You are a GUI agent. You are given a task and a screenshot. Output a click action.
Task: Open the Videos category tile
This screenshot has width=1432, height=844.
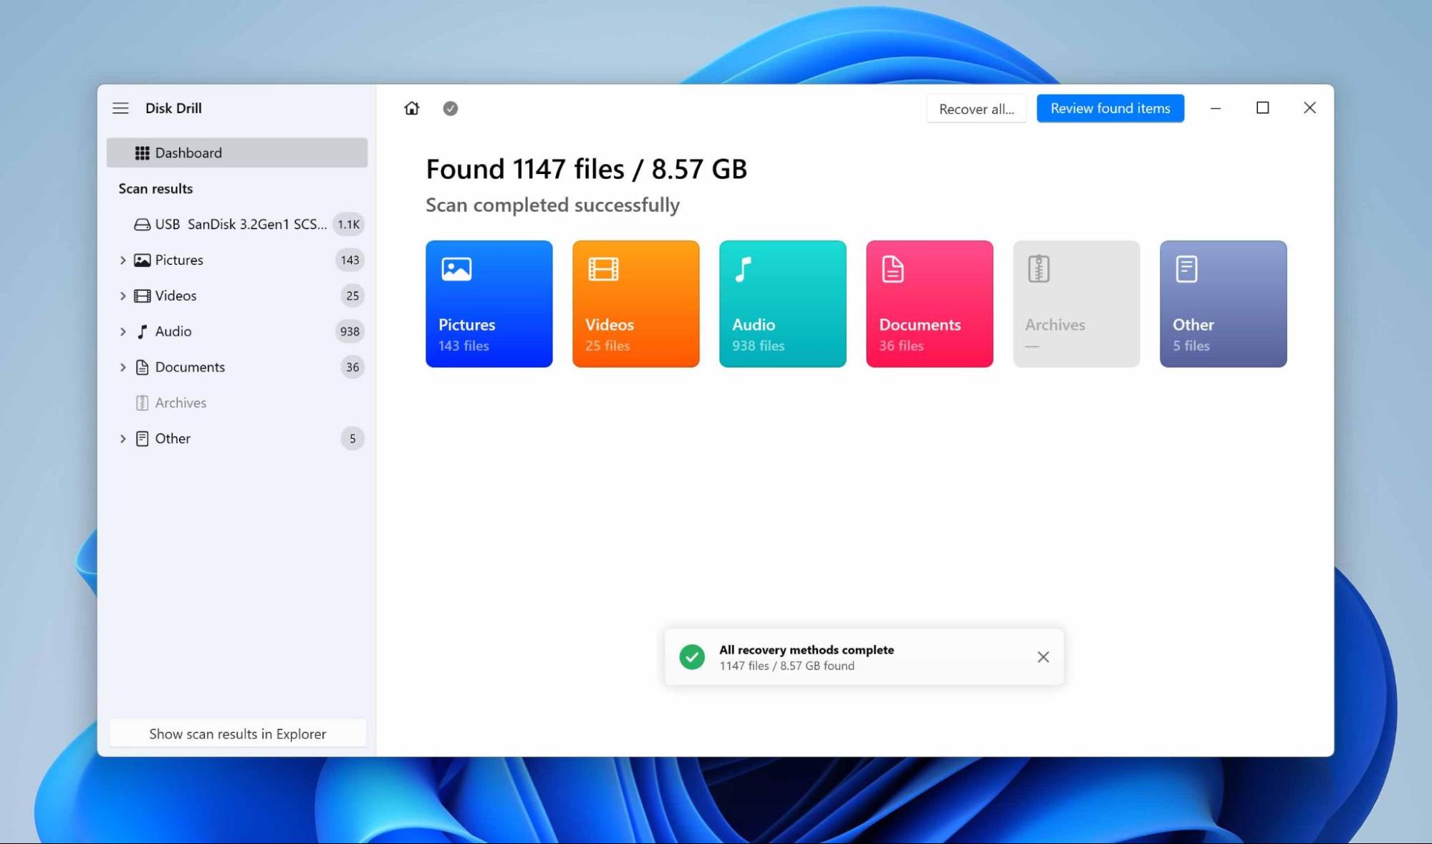click(635, 304)
